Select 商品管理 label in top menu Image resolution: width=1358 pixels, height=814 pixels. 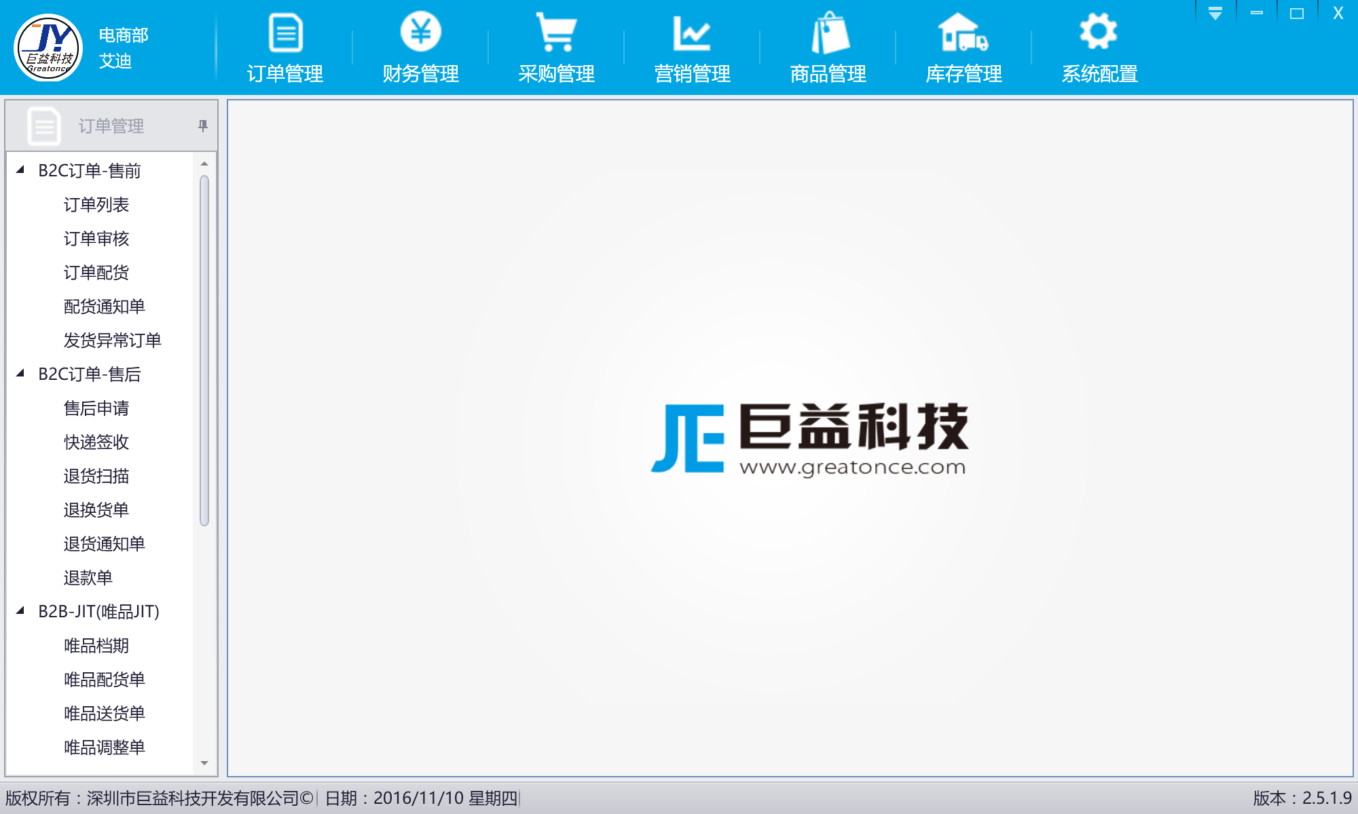tap(828, 73)
